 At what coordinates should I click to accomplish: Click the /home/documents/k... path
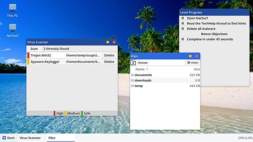[83, 62]
